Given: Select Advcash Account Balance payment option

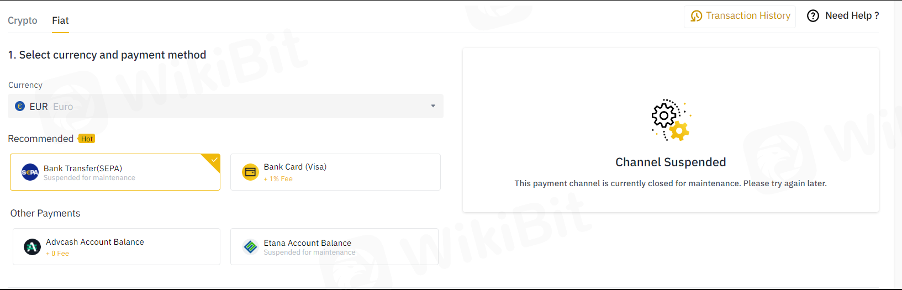Looking at the screenshot, I should click(116, 247).
